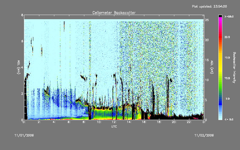The width and height of the screenshot is (240, 150).
Task: Pick the black cap of the colorbar
Action: coord(220,16)
